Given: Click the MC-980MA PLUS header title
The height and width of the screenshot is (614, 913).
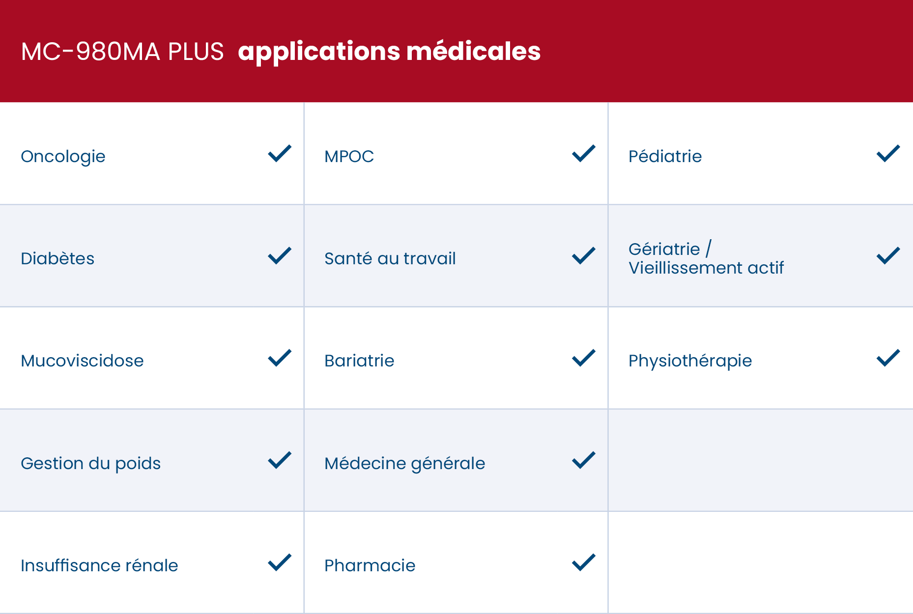Looking at the screenshot, I should (x=122, y=52).
